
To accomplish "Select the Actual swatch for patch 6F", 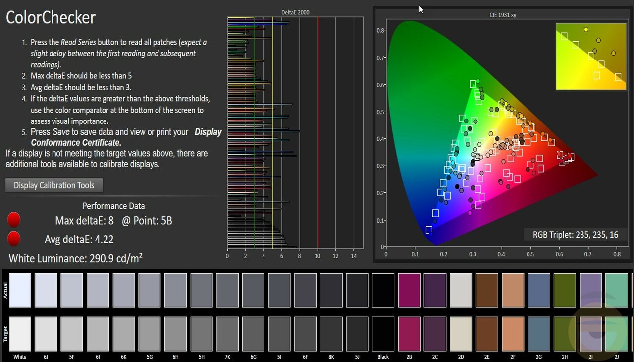I will (306, 291).
